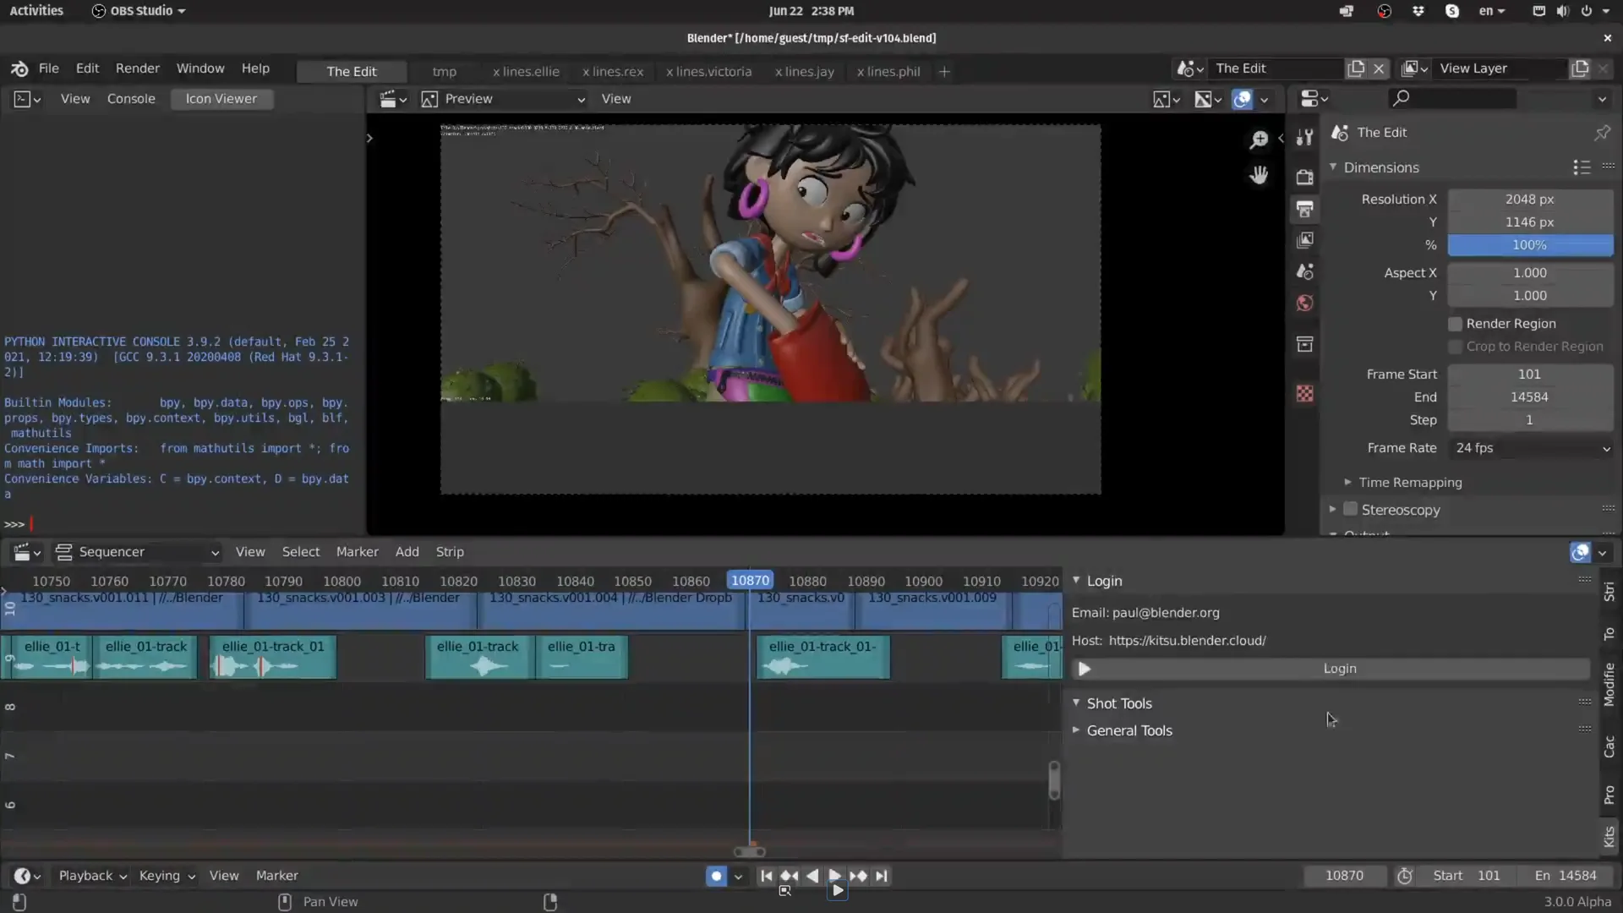
Task: Open the Render menu
Action: (137, 68)
